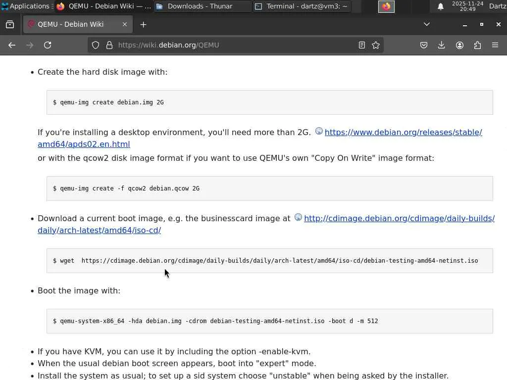This screenshot has width=507, height=380.
Task: Expand the list all tabs chevron
Action: pyautogui.click(x=426, y=24)
